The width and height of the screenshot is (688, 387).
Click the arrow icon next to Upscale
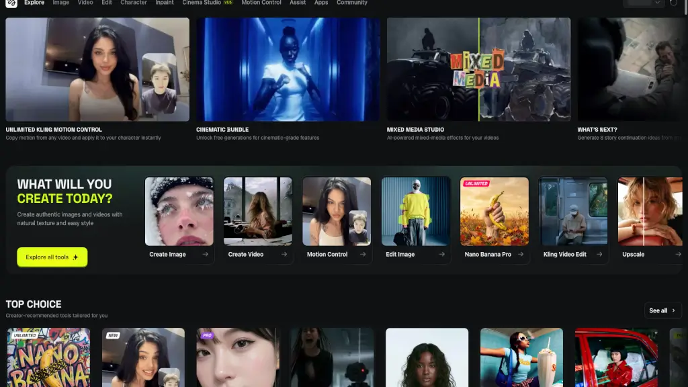[x=677, y=255]
